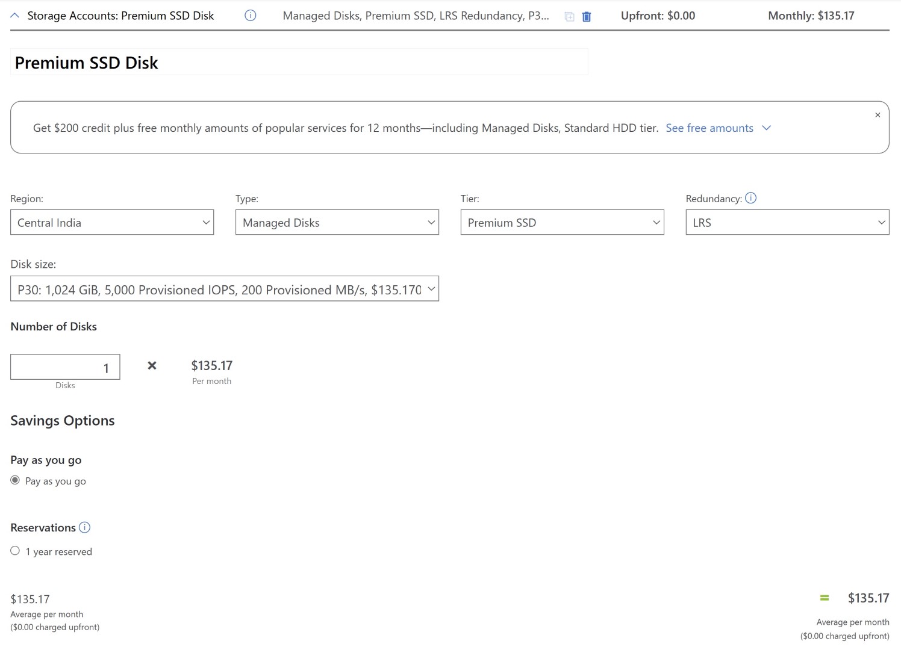
Task: Clone this estimate item with copy icon
Action: point(569,17)
